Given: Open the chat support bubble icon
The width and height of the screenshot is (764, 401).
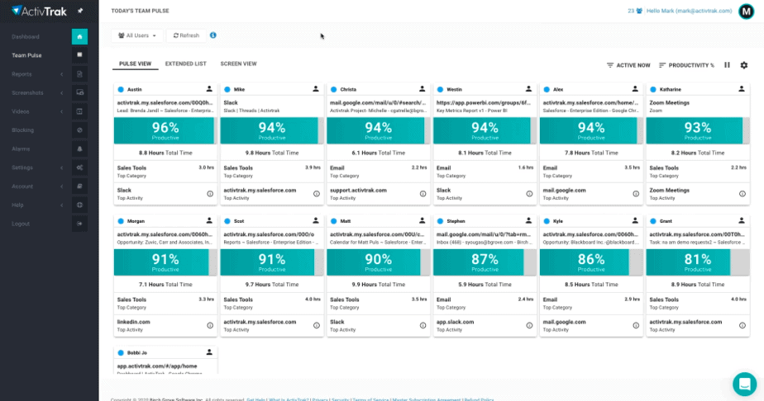Looking at the screenshot, I should click(744, 384).
